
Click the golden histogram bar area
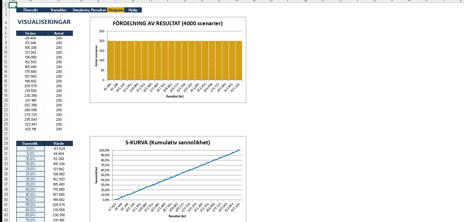174,61
